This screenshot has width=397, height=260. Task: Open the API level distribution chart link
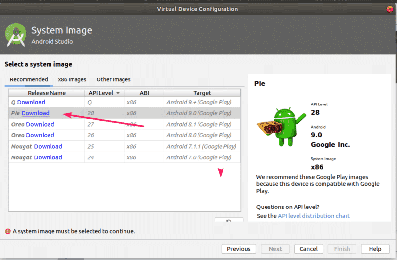click(314, 216)
